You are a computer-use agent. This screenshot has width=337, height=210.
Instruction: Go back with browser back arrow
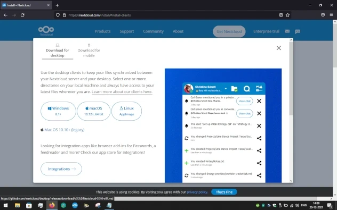[5, 15]
